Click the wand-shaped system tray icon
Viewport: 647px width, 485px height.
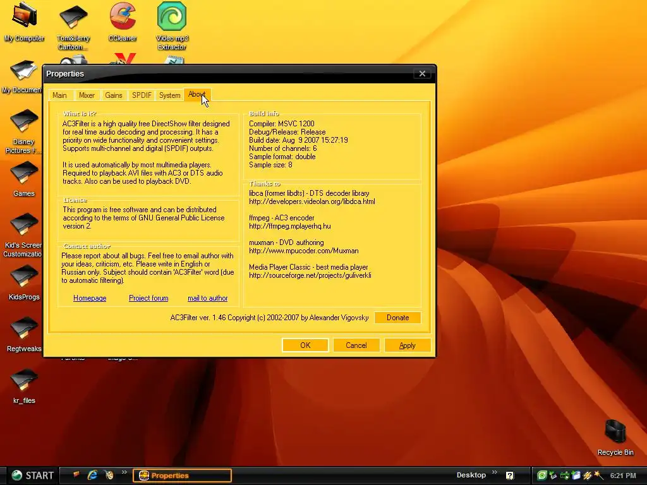598,476
